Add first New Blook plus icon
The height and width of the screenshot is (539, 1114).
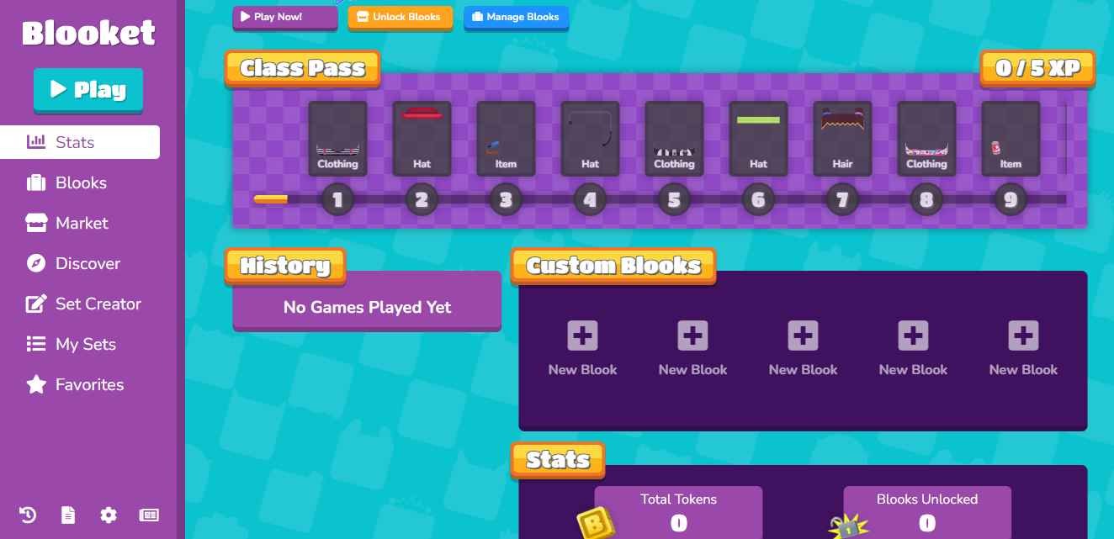tap(582, 335)
